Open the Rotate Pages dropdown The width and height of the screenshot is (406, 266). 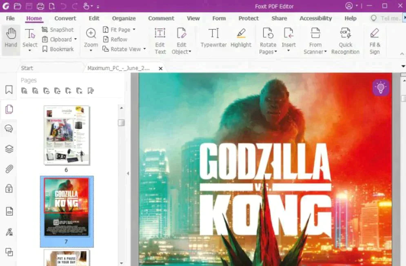coord(276,52)
